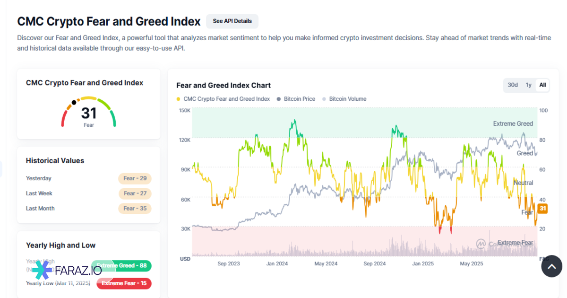
Task: Click the fear gauge value 31
Action: coord(89,113)
